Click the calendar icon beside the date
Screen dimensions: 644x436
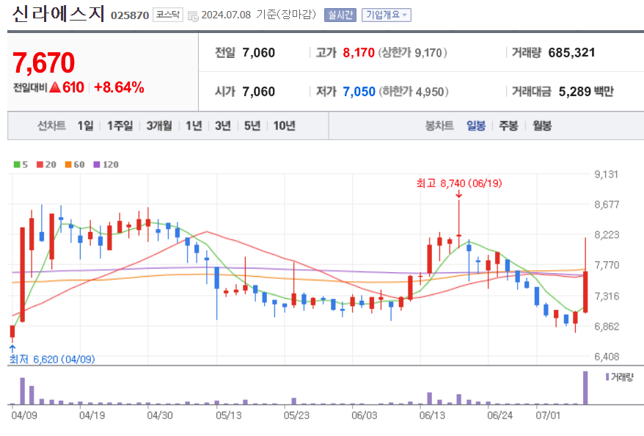pos(193,16)
